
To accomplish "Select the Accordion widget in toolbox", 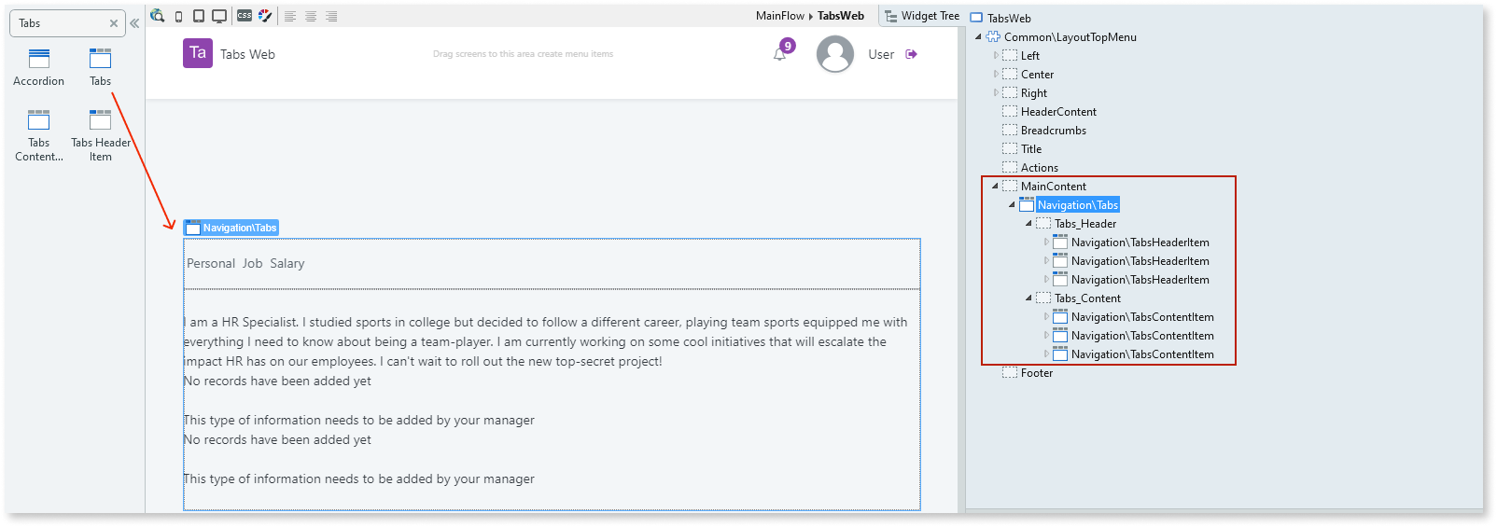I will tap(38, 67).
